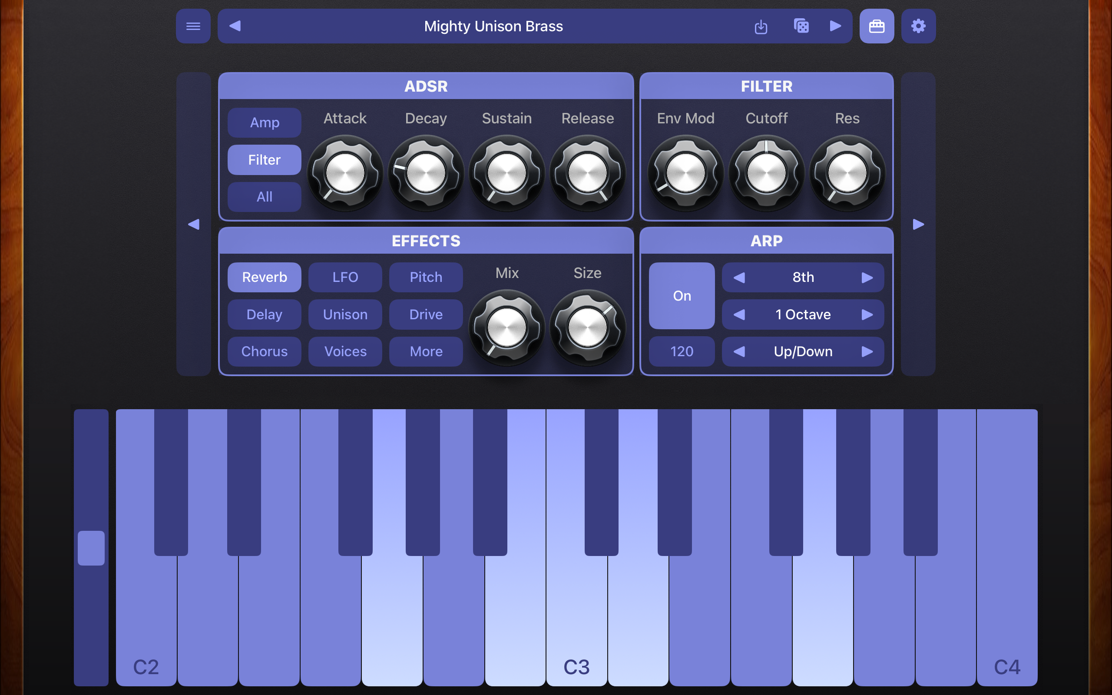Randomize patch with dice icon
This screenshot has height=695, width=1112.
[801, 26]
